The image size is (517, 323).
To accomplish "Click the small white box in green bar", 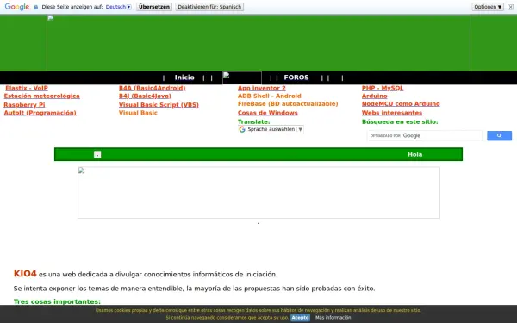I will click(x=97, y=154).
